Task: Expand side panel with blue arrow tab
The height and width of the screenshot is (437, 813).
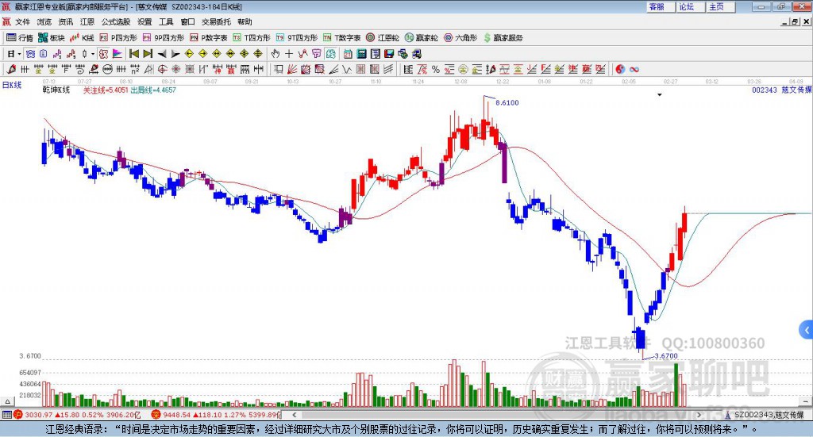Action: point(807,330)
